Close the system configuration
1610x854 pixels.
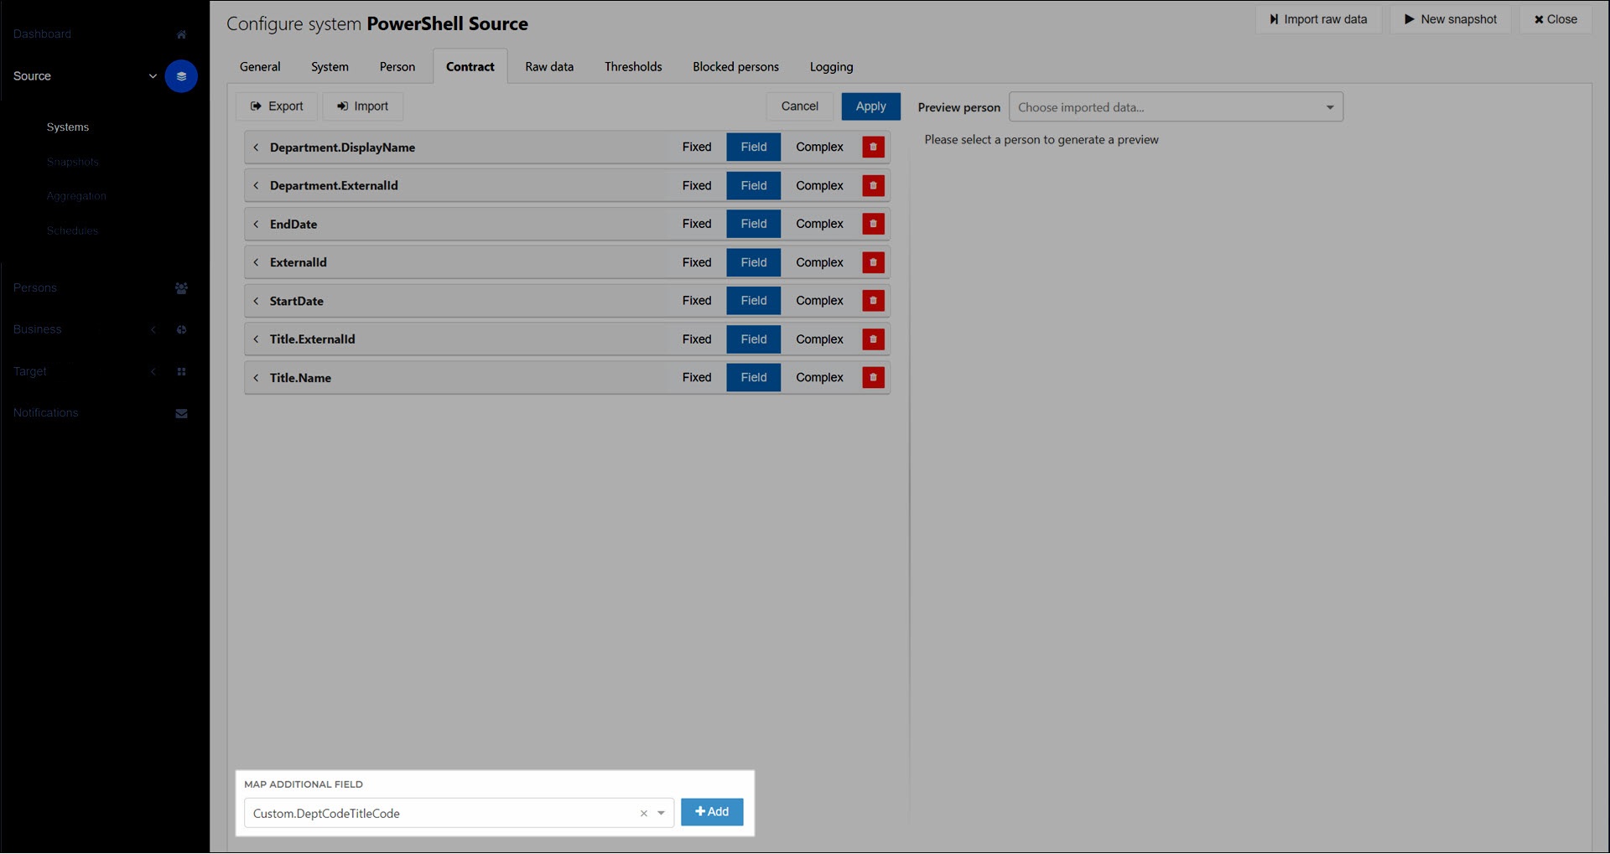(x=1555, y=19)
